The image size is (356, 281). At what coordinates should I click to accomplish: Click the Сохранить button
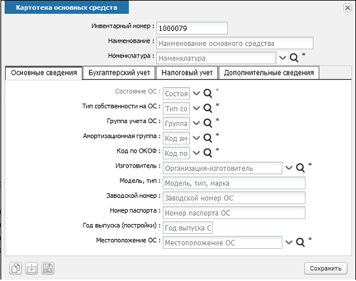(x=326, y=269)
